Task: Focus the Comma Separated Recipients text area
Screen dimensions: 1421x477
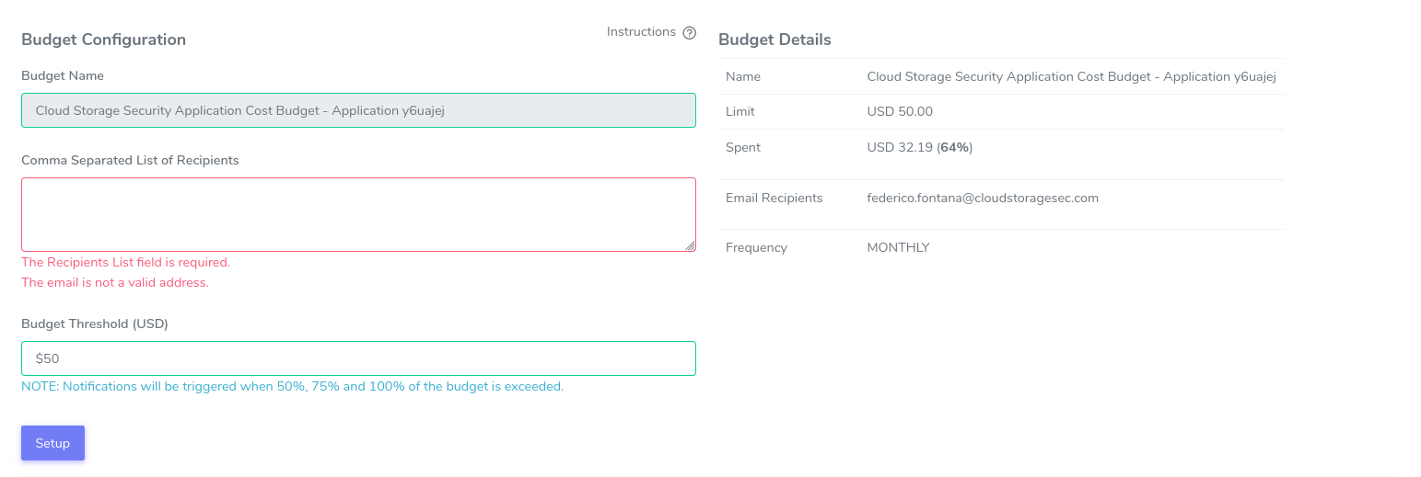Action: pyautogui.click(x=358, y=214)
